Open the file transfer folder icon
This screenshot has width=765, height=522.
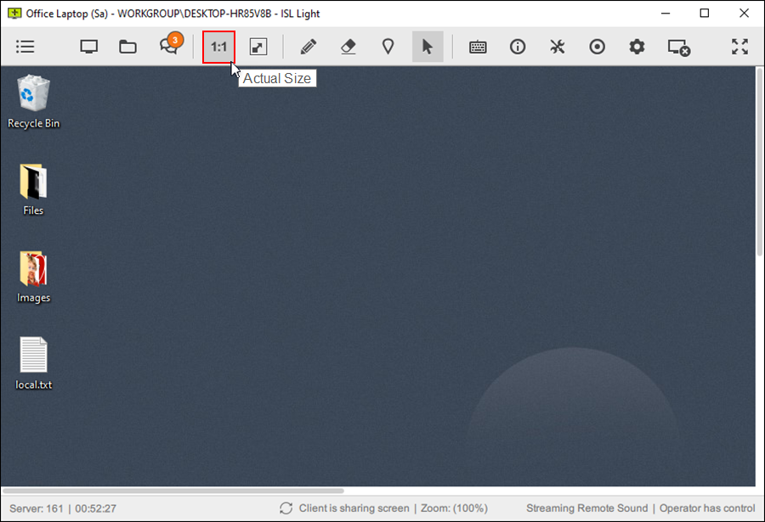click(x=127, y=47)
